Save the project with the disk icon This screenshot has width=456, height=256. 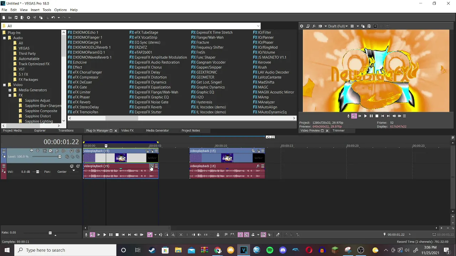(16, 17)
